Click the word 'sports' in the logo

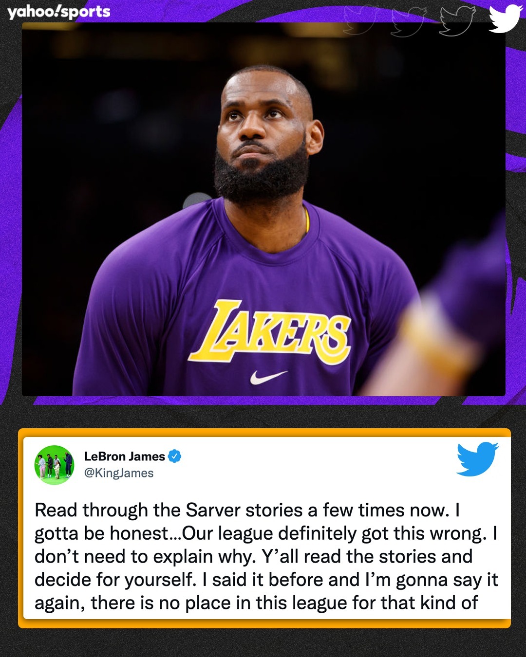click(x=86, y=12)
